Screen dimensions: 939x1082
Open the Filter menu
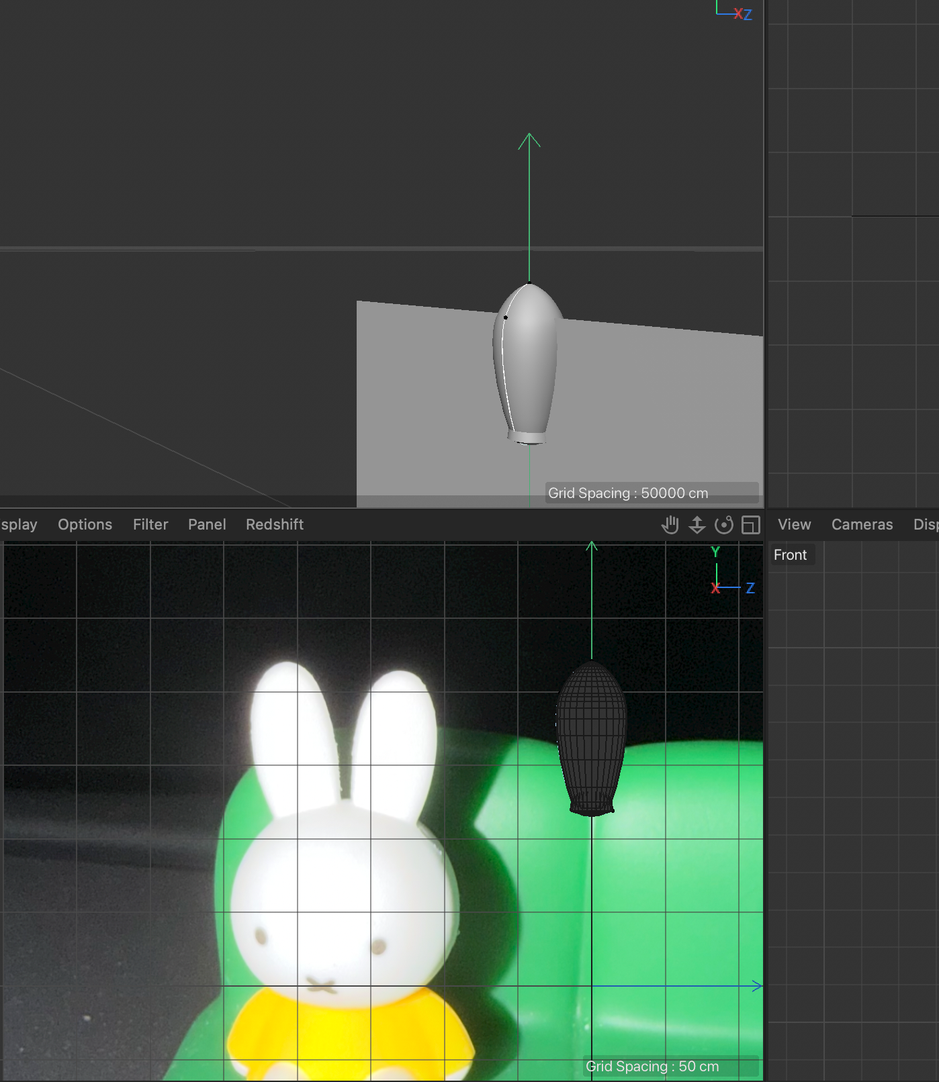tap(150, 524)
